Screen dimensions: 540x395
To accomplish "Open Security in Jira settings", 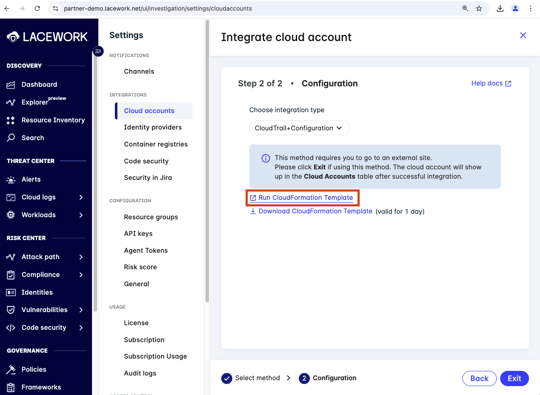I will click(x=148, y=178).
